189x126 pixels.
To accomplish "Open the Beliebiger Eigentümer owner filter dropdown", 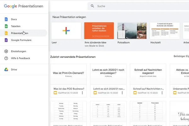I will coord(181,56).
